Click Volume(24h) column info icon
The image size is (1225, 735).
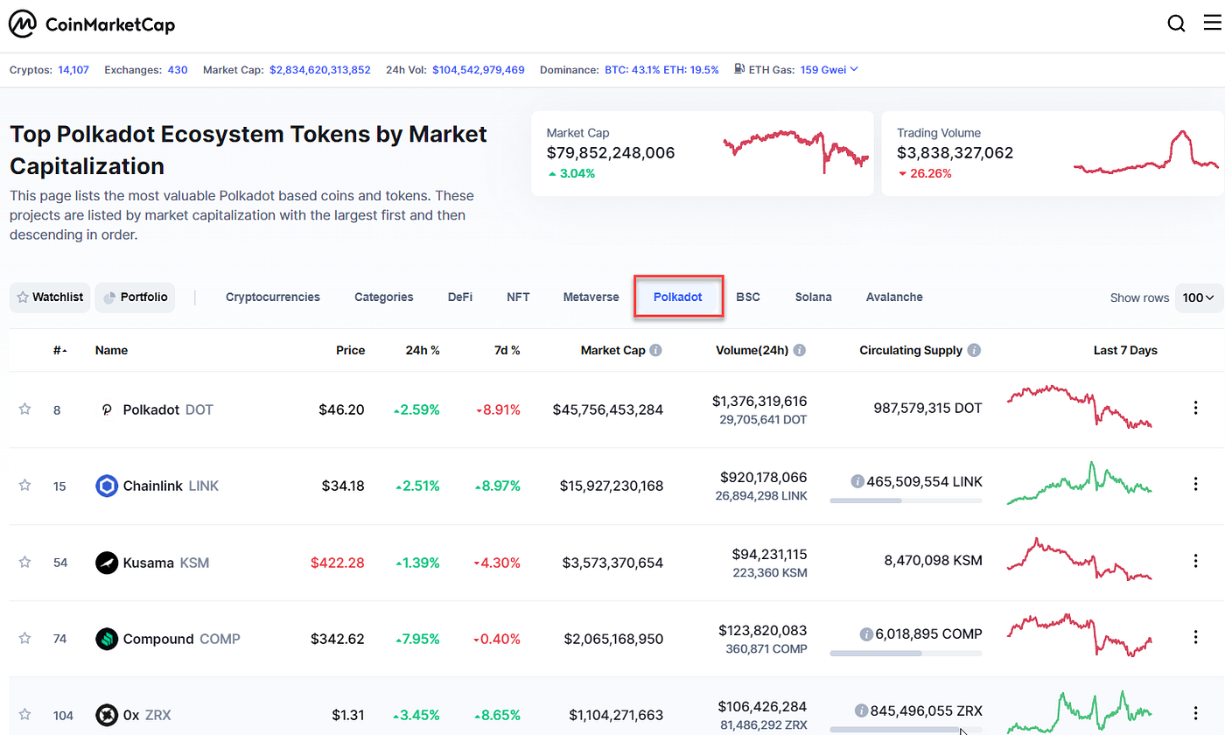point(800,350)
